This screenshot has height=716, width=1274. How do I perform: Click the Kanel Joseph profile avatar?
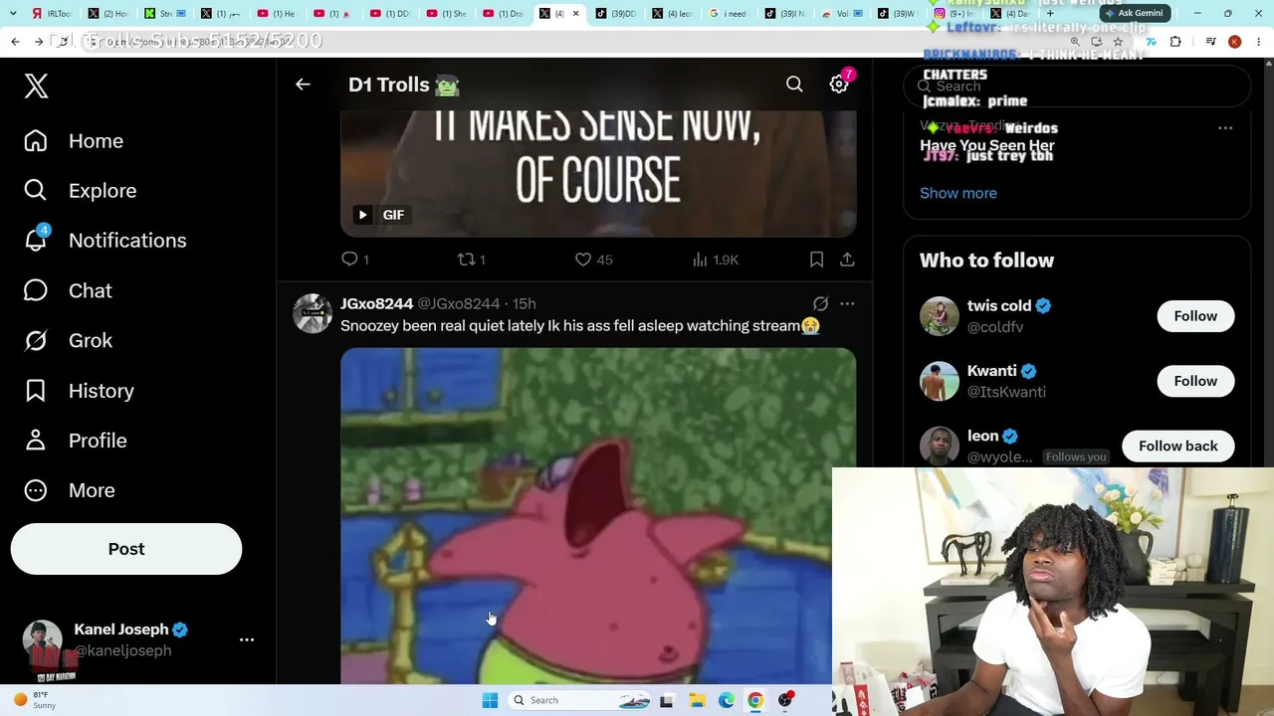43,639
